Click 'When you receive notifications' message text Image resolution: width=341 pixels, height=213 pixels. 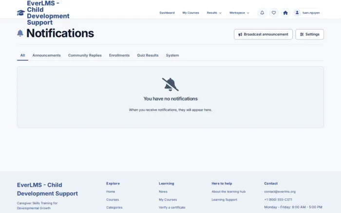click(x=170, y=110)
